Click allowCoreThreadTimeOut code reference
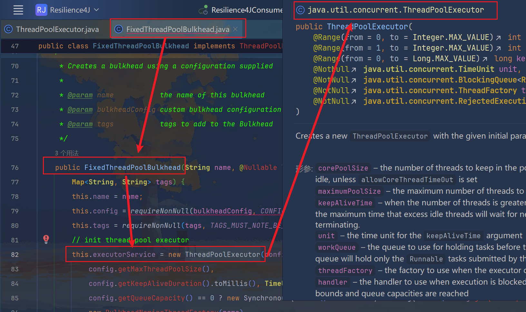The image size is (526, 312). click(407, 180)
